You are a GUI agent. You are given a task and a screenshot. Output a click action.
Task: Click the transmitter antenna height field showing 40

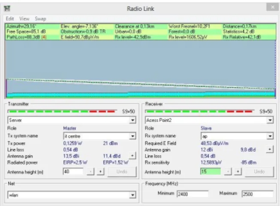(73, 172)
